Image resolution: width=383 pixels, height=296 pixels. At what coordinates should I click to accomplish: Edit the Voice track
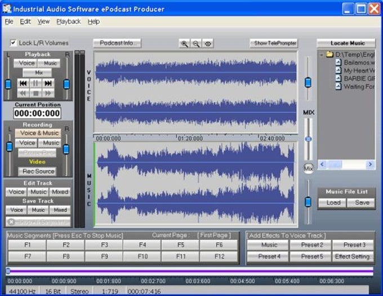(16, 192)
